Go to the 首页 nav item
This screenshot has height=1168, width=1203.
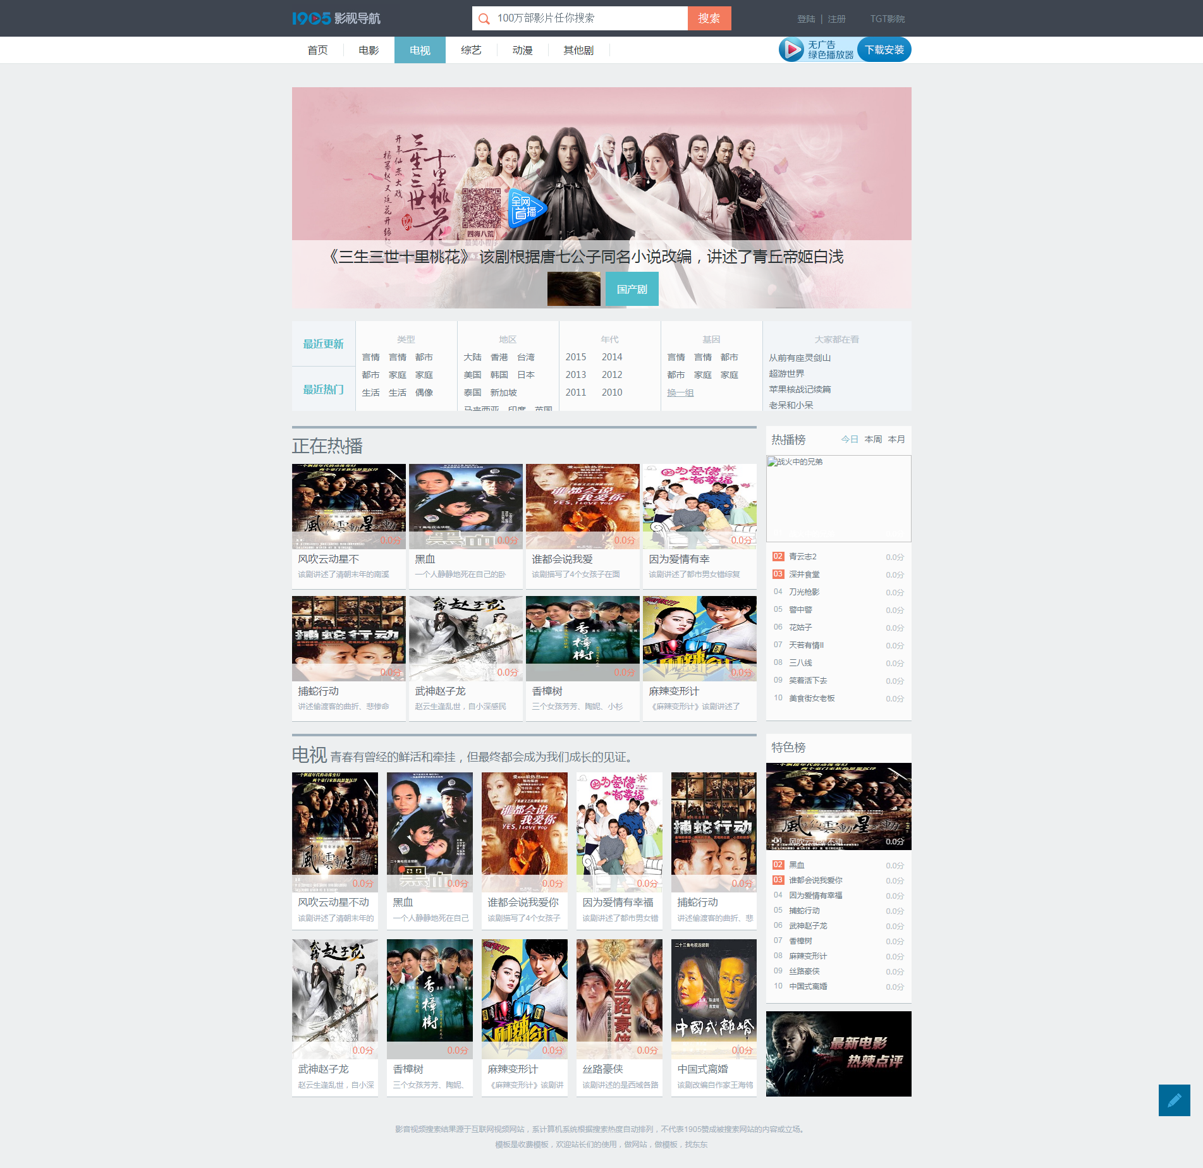pyautogui.click(x=317, y=50)
